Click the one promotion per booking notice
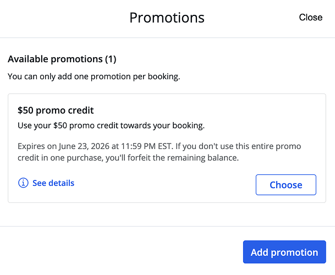 [x=94, y=76]
